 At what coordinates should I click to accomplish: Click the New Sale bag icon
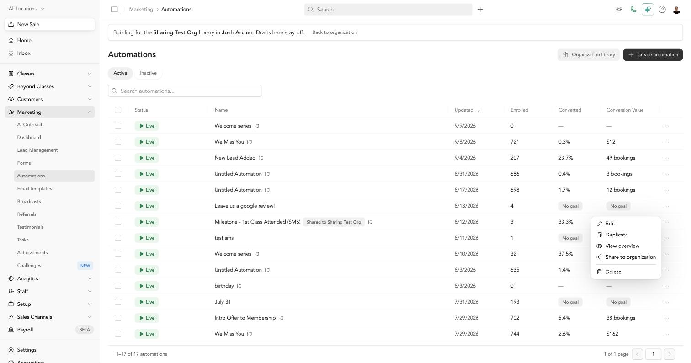click(x=11, y=24)
